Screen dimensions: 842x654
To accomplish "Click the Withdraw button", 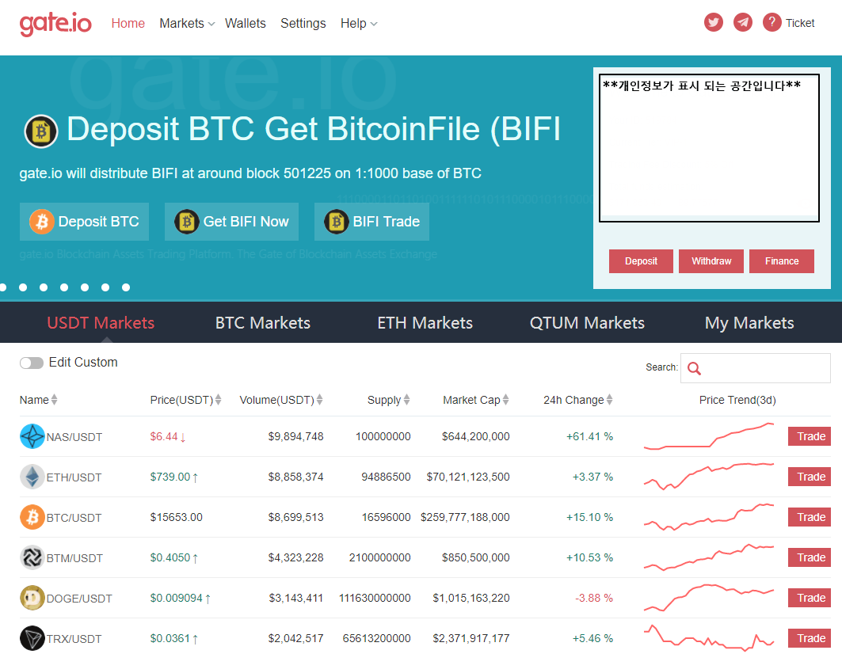I will coord(711,261).
